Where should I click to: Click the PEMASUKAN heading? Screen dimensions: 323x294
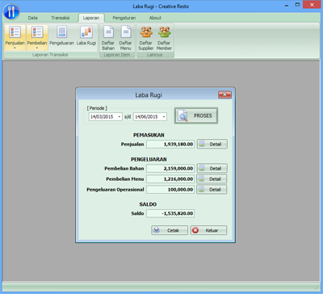pyautogui.click(x=149, y=135)
